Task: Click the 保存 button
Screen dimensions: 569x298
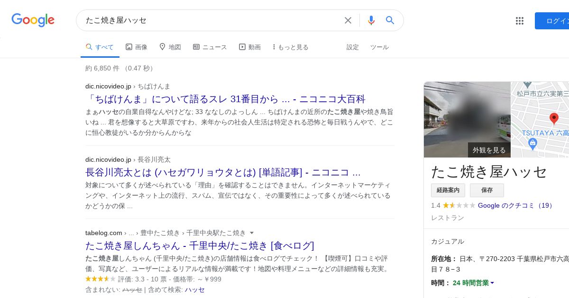Action: 487,190
